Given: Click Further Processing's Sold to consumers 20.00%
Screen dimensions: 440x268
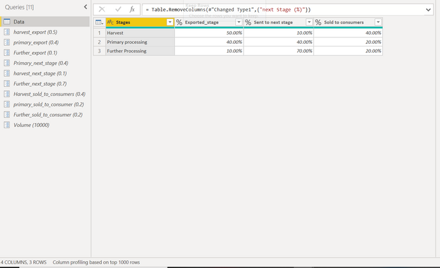Looking at the screenshot, I should (x=348, y=51).
